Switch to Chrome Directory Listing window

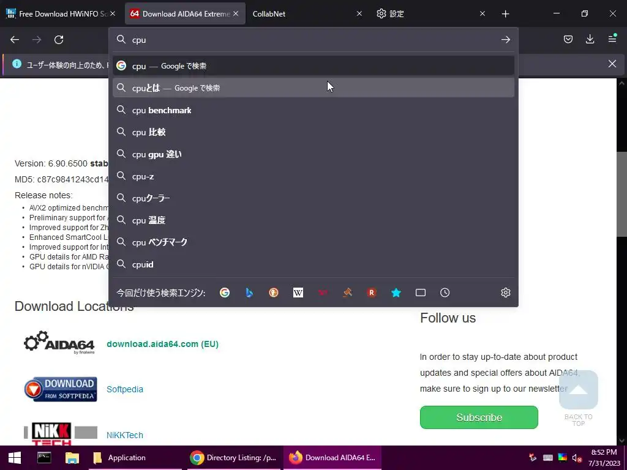click(233, 458)
